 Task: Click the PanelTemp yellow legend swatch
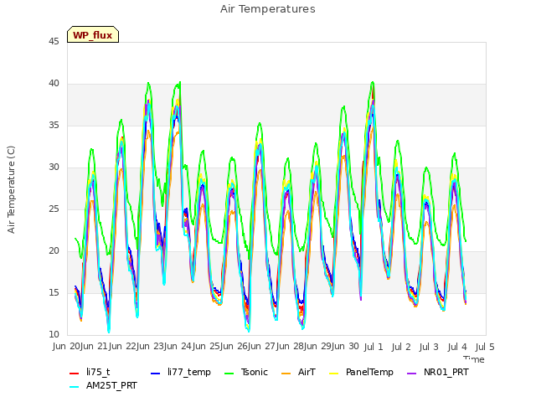coord(333,374)
